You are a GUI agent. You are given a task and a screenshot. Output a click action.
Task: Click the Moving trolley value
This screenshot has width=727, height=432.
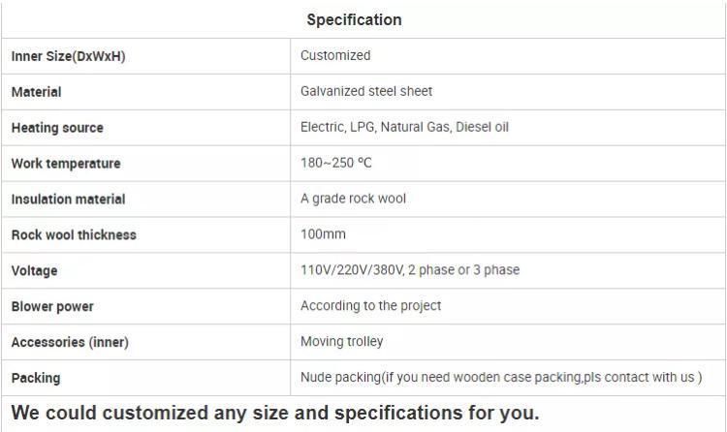coord(342,342)
